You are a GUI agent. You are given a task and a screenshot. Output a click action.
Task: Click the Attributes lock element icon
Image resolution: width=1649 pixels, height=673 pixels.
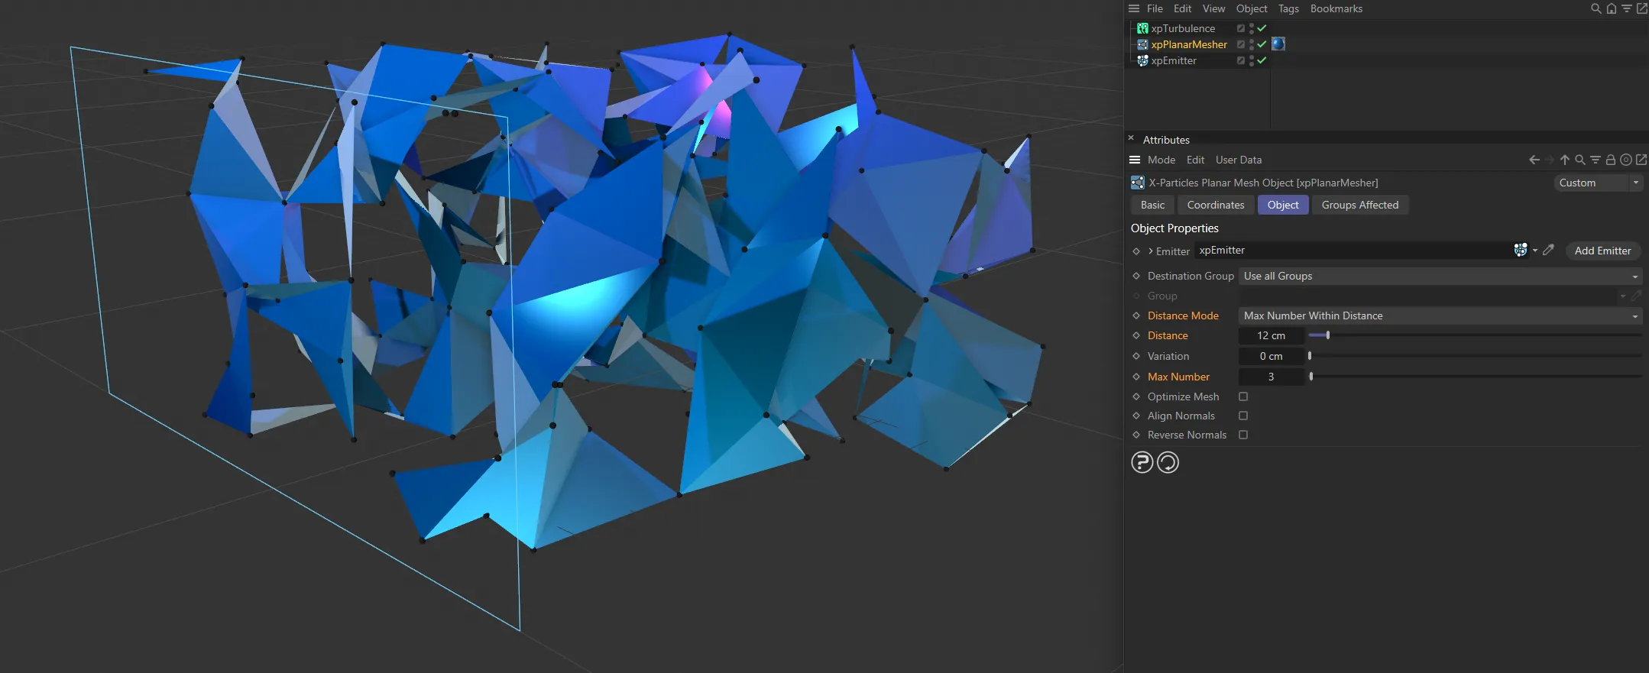click(1610, 160)
